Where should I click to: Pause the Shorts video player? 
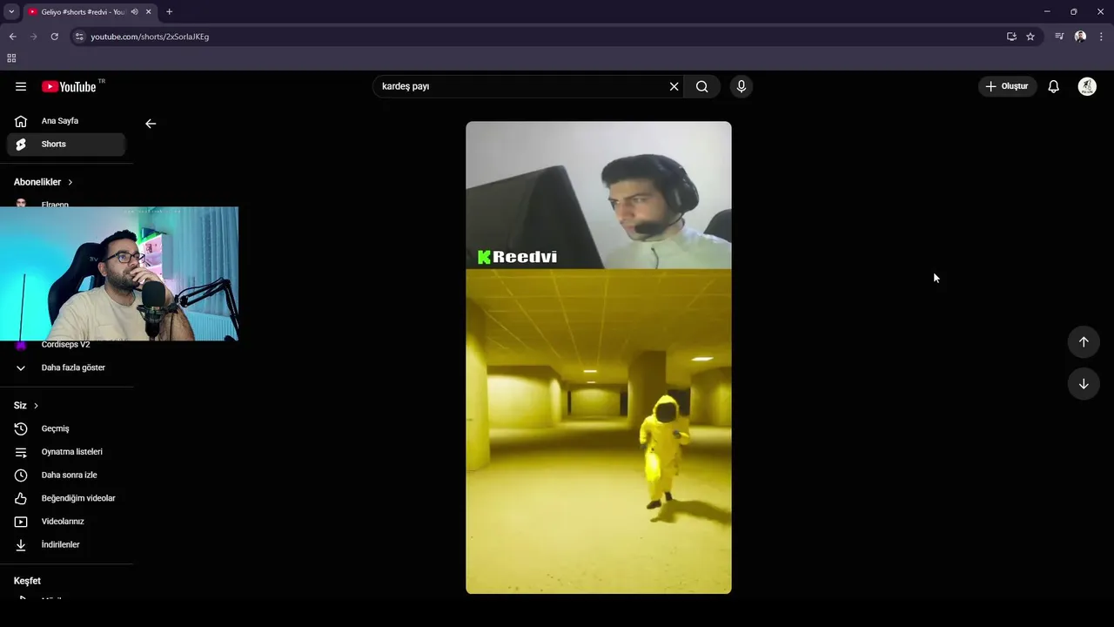[599, 357]
